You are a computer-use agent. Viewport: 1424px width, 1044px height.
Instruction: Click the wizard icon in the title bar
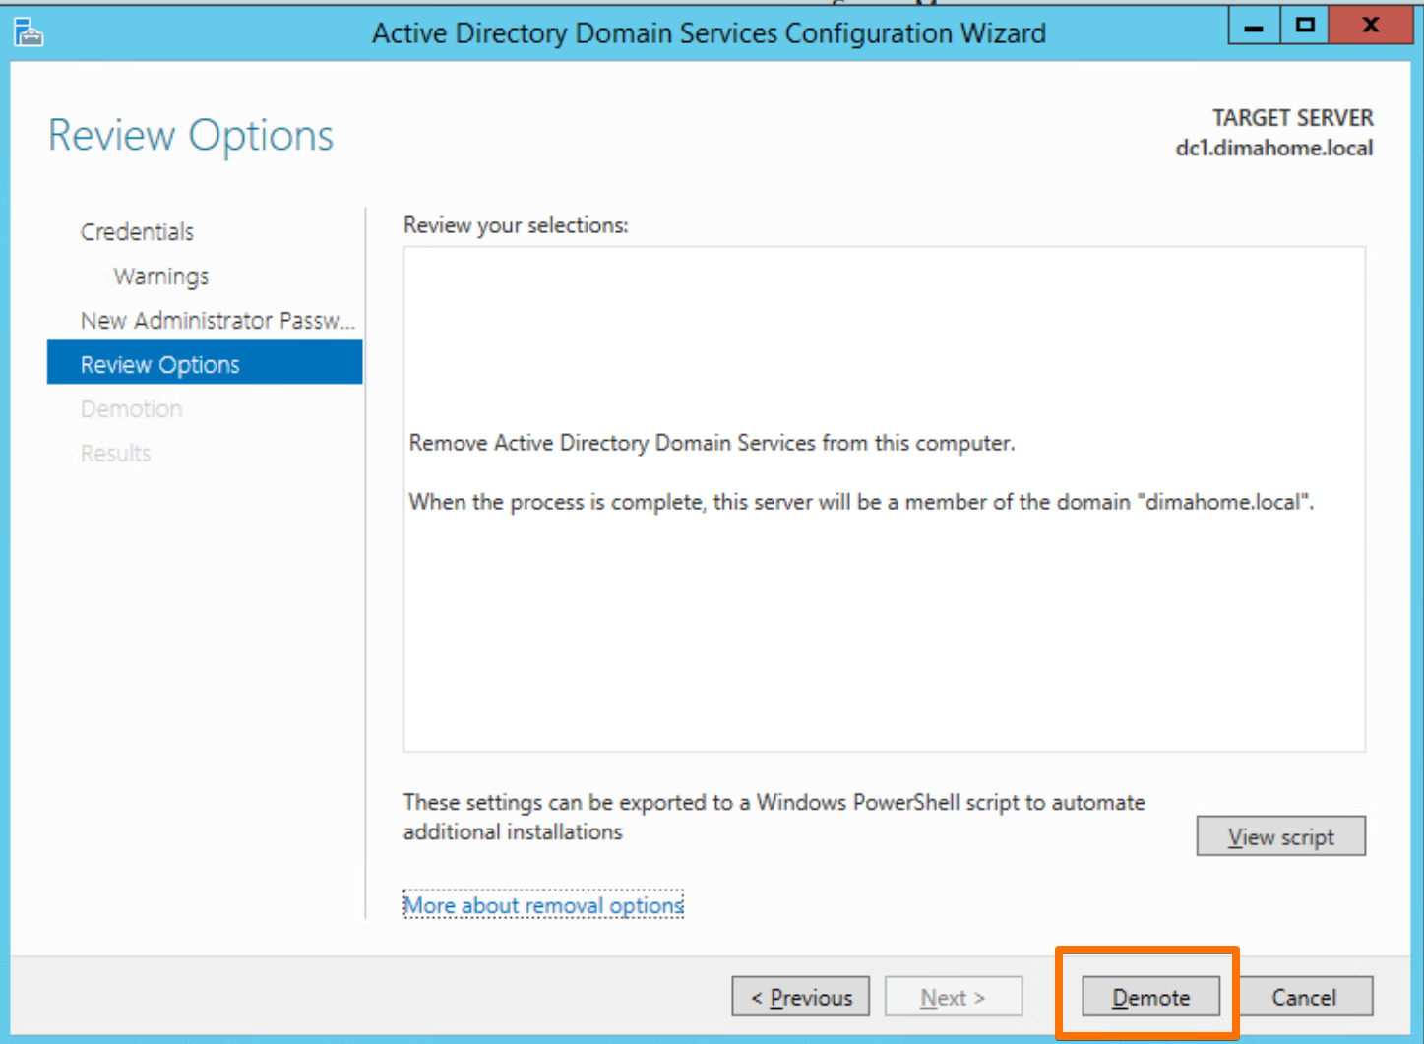pos(29,33)
